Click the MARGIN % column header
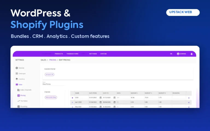The image size is (210, 131). 134,93
